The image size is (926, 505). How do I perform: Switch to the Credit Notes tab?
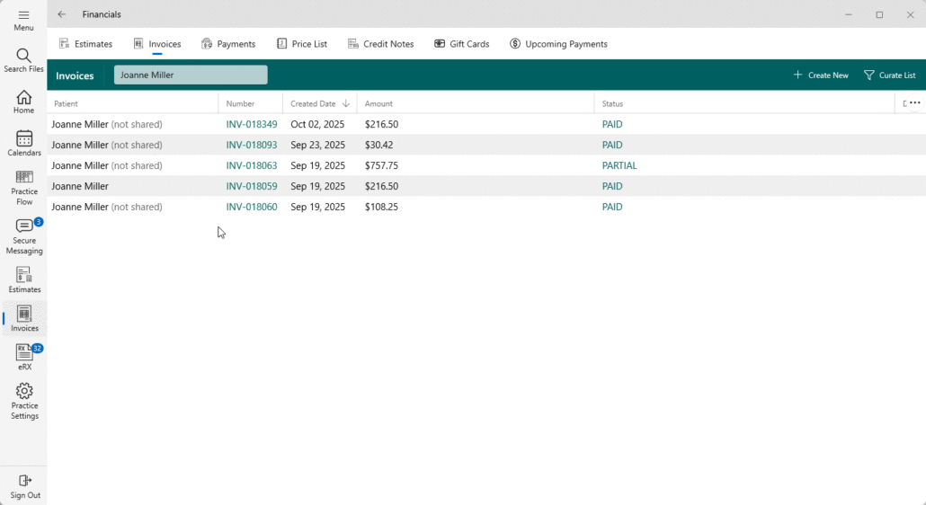(x=380, y=44)
